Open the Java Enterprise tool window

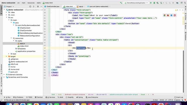pyautogui.click(x=92, y=97)
